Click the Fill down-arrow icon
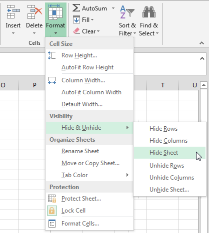The height and width of the screenshot is (233, 209). click(76, 20)
